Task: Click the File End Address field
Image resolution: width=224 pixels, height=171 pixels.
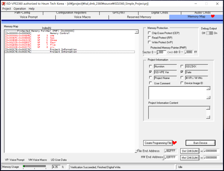Action: tap(171, 151)
